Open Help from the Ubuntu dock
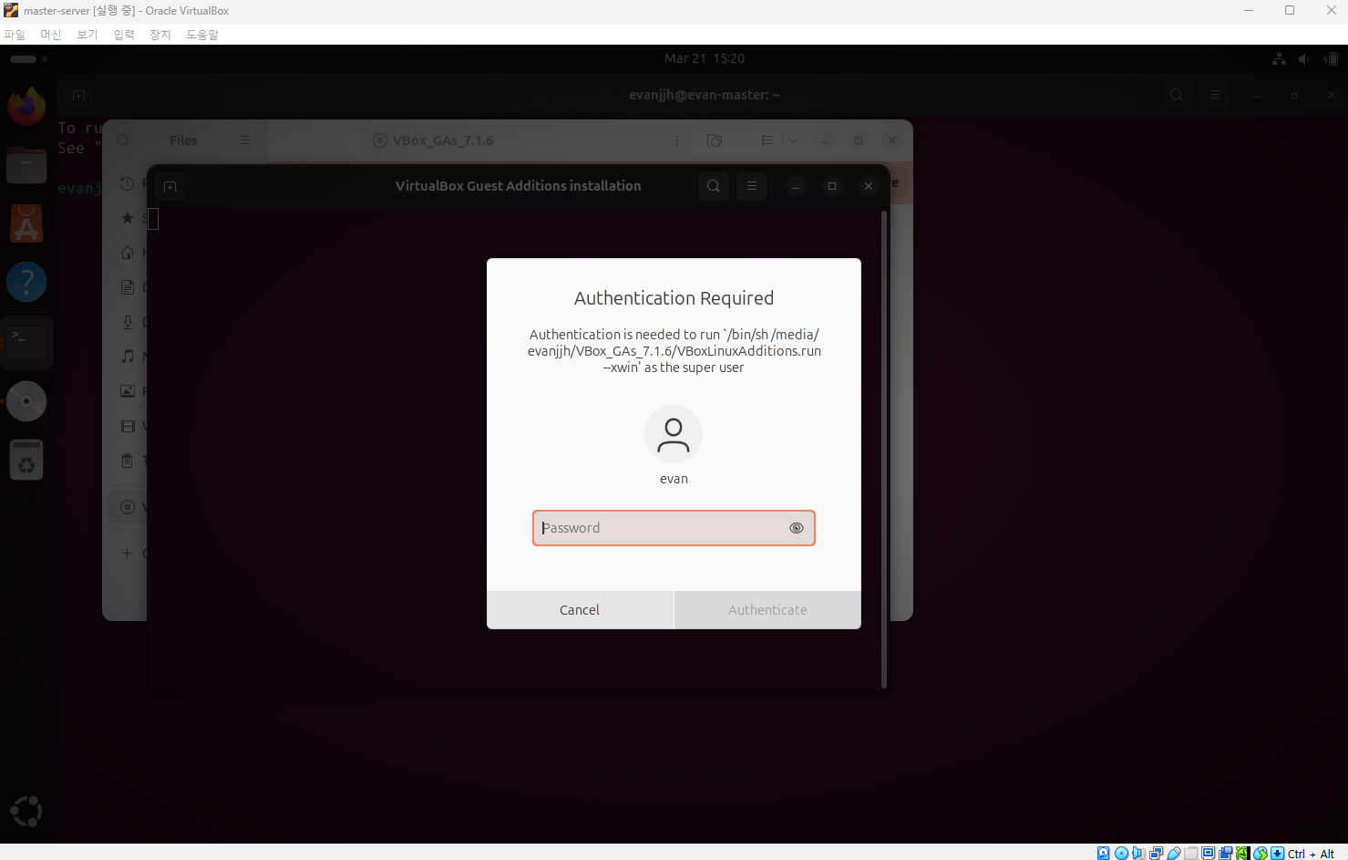The height and width of the screenshot is (860, 1348). (26, 283)
